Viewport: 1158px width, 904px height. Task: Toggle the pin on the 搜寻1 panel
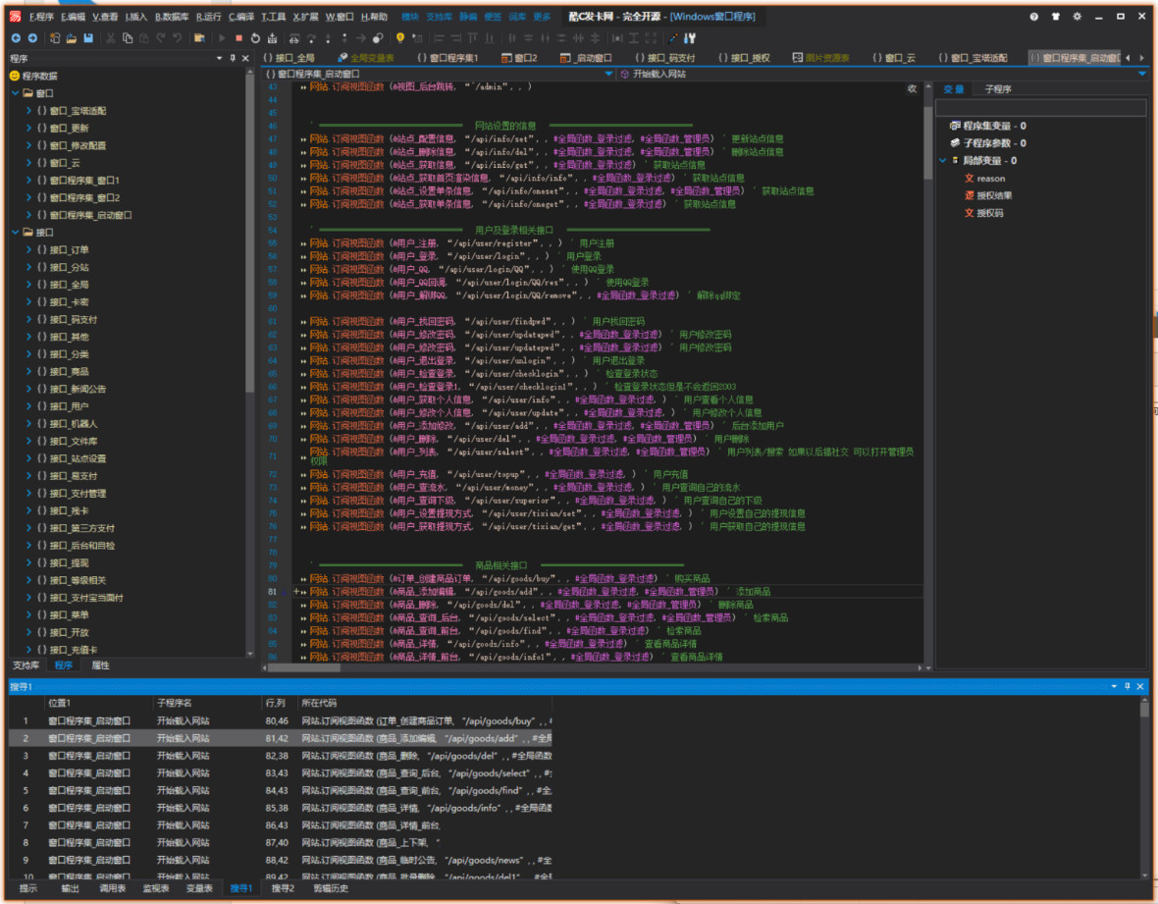click(1128, 686)
